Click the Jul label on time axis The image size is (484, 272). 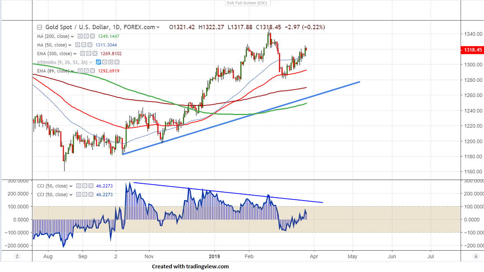point(431,256)
